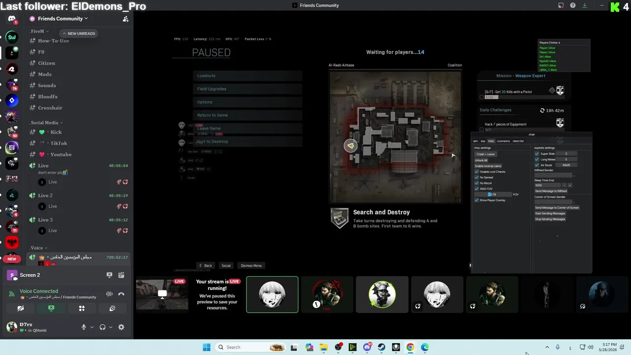Image resolution: width=631 pixels, height=355 pixels.
Task: Open Discord direct messages home icon
Action: [x=12, y=19]
